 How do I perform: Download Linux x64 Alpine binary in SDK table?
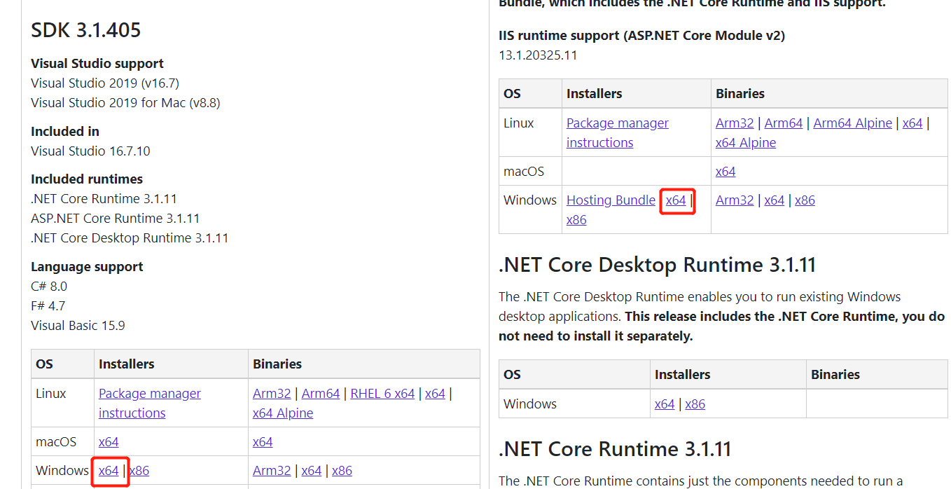pyautogui.click(x=283, y=413)
